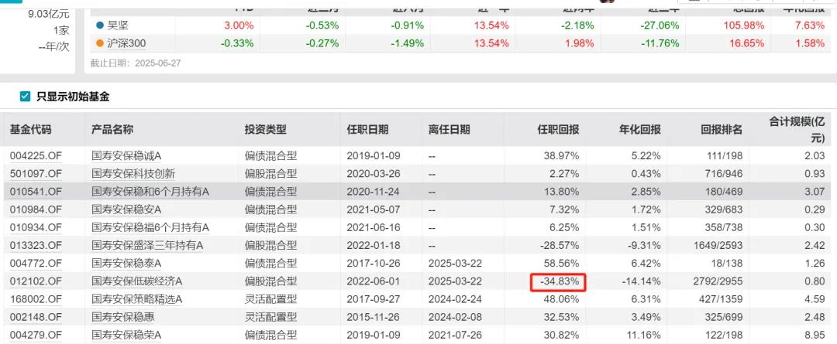Image resolution: width=837 pixels, height=344 pixels.
Task: Select the 国寿安保稳和6个月持有A row
Action: pyautogui.click(x=150, y=191)
